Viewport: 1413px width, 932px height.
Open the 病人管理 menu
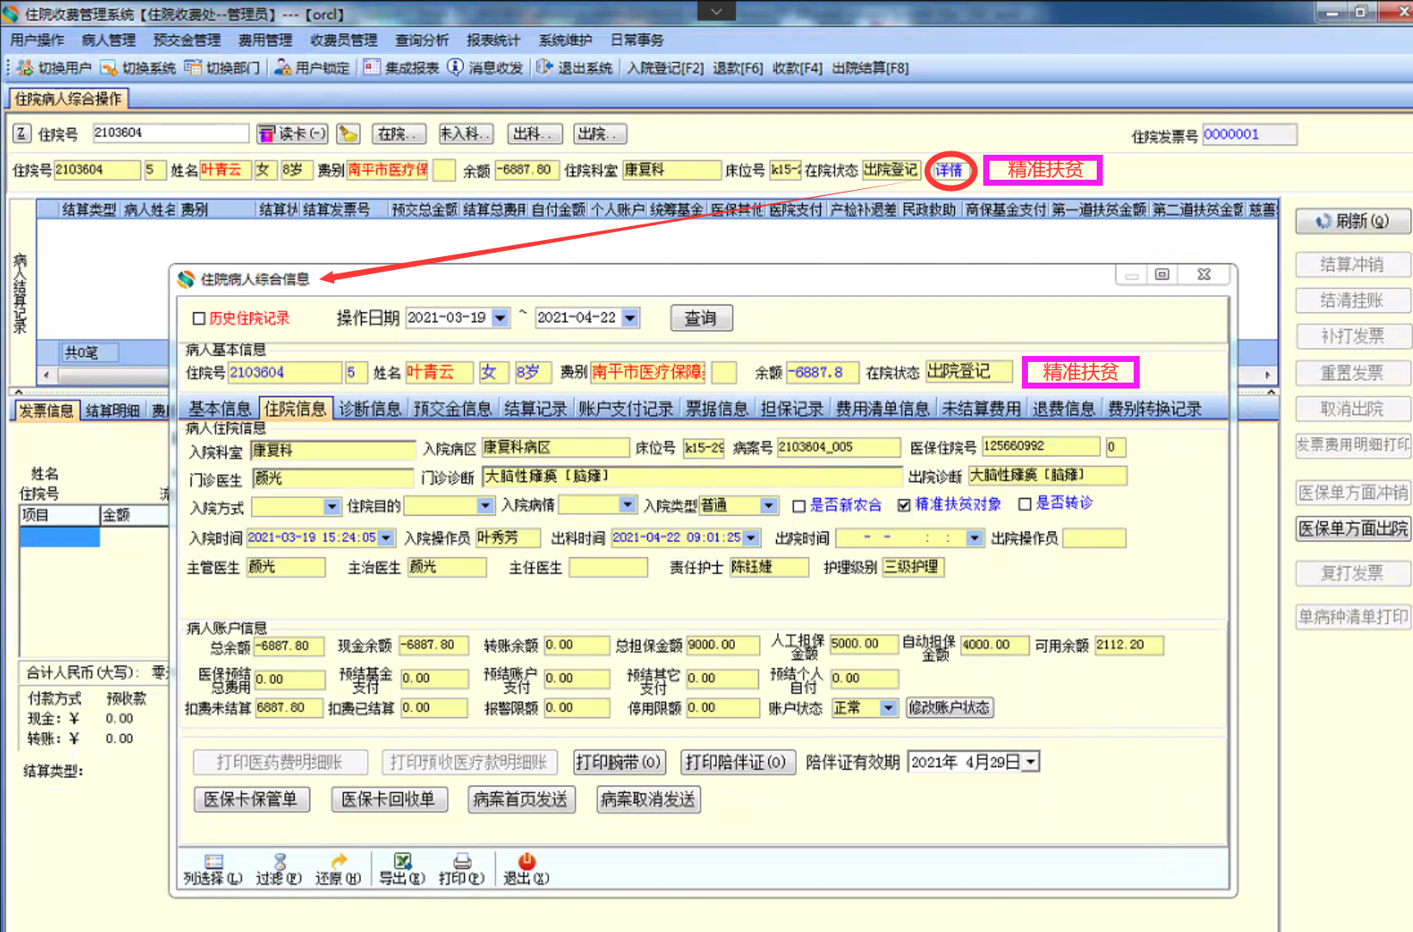point(108,40)
